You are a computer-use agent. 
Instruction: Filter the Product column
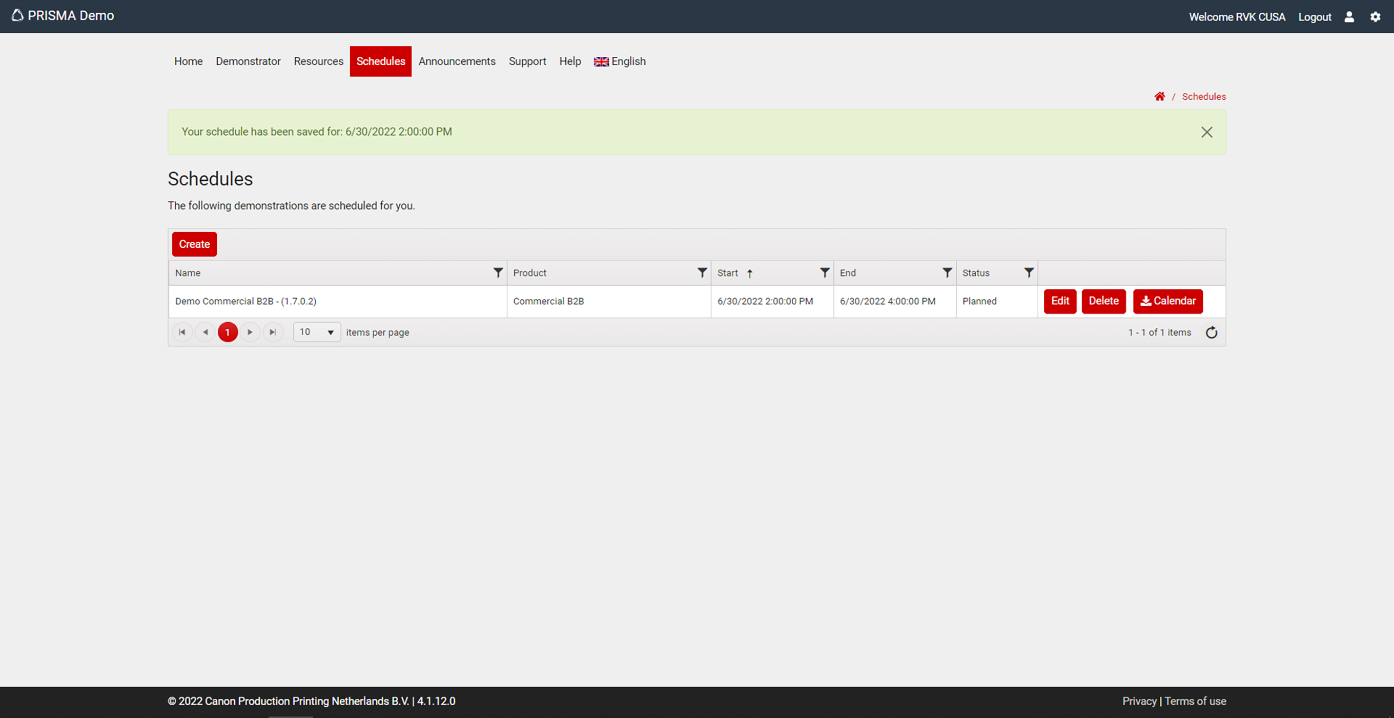(702, 273)
